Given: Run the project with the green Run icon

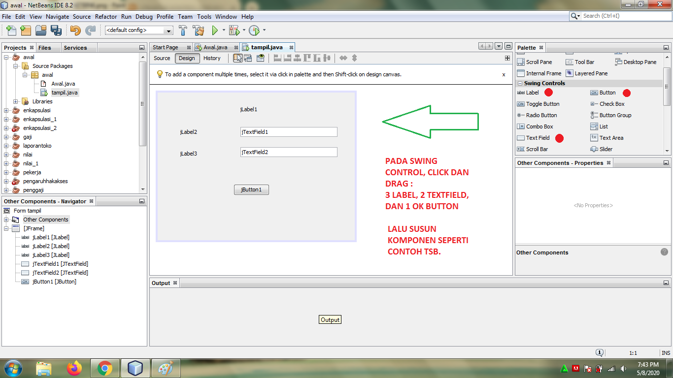Looking at the screenshot, I should [x=215, y=30].
